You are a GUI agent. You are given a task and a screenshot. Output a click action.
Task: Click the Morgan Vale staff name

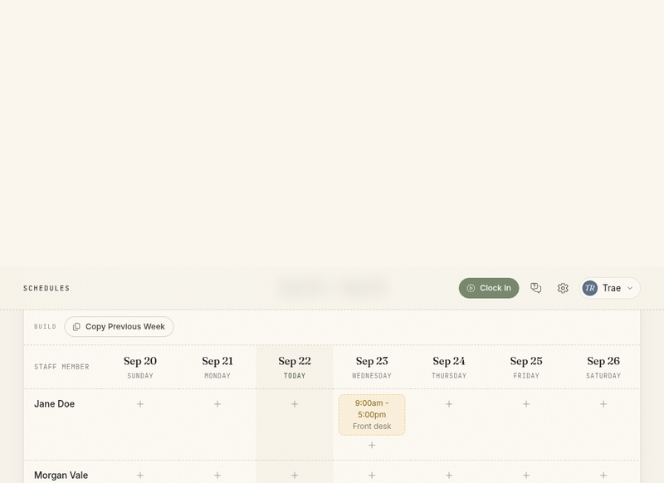[61, 476]
